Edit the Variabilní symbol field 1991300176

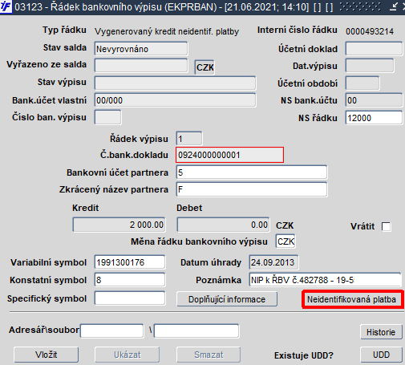130,262
